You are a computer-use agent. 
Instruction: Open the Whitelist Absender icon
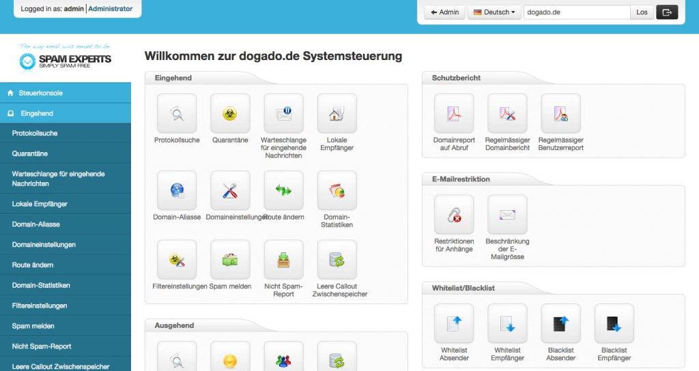454,324
